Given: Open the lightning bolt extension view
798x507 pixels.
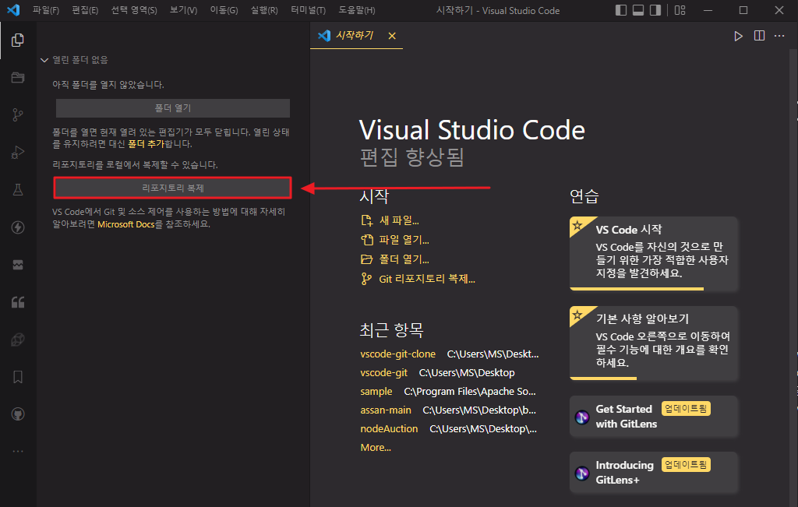Looking at the screenshot, I should (x=18, y=227).
